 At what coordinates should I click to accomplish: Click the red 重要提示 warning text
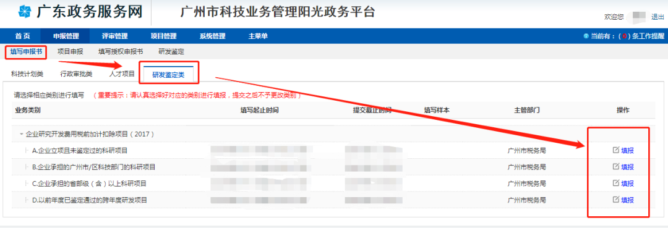(197, 95)
